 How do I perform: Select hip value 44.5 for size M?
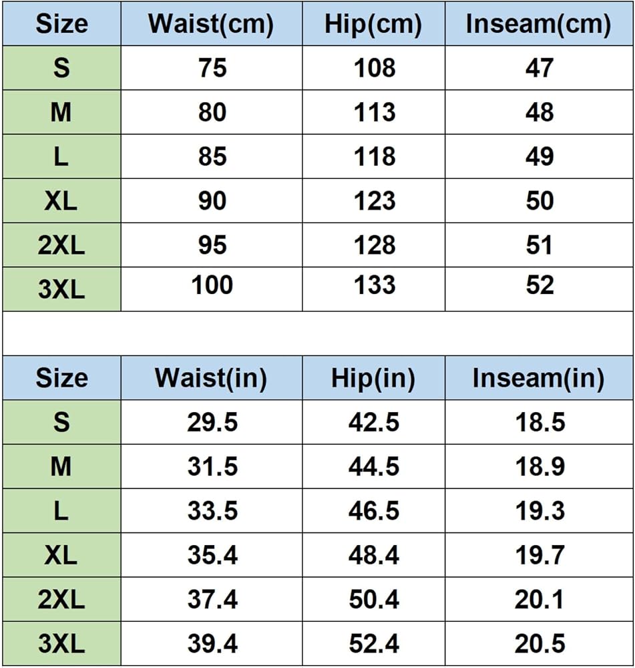pos(373,466)
